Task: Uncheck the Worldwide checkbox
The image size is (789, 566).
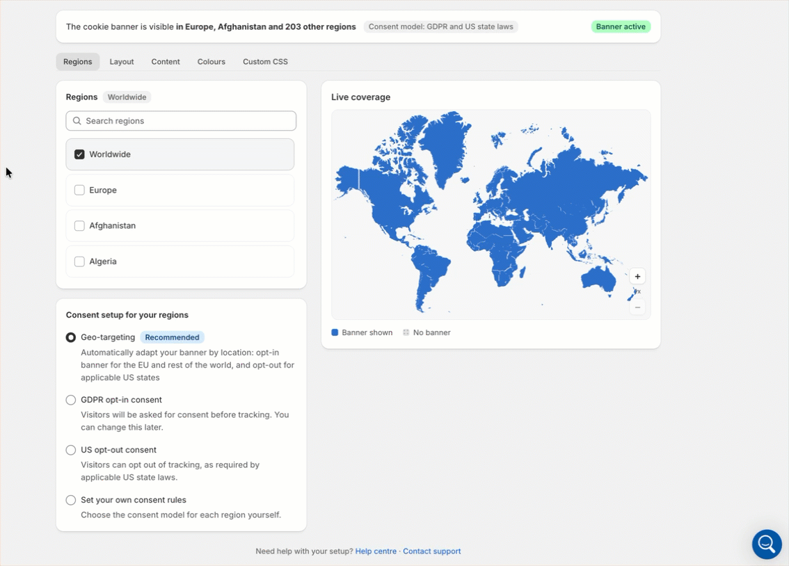Action: (x=79, y=154)
